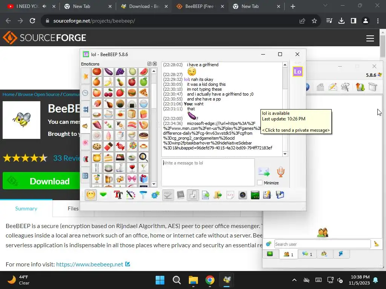Click the broom clear icon next to search
This screenshot has width=386, height=289.
coord(377,244)
